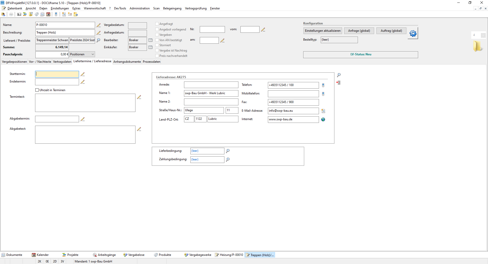Viewport: 488px width, 264px height.
Task: Enable Uhrzeit in Terminen checkbox
Action: tap(37, 90)
